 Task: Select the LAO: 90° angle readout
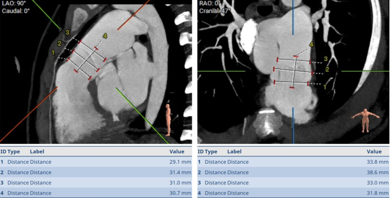pos(14,4)
